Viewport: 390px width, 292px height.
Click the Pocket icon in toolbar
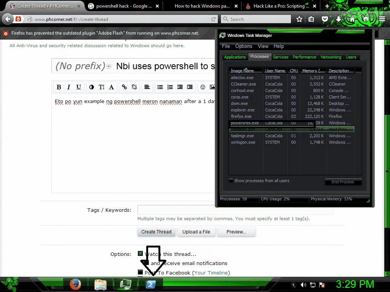click(x=324, y=19)
